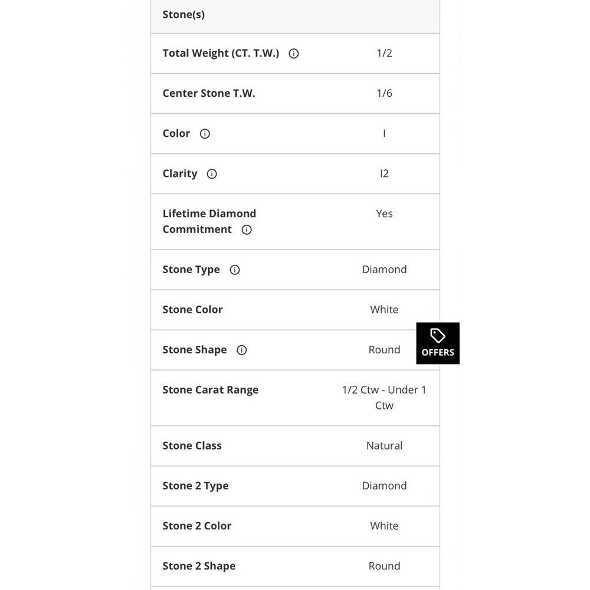Open info icon next to Color
Screen dimensions: 590x590
(205, 133)
